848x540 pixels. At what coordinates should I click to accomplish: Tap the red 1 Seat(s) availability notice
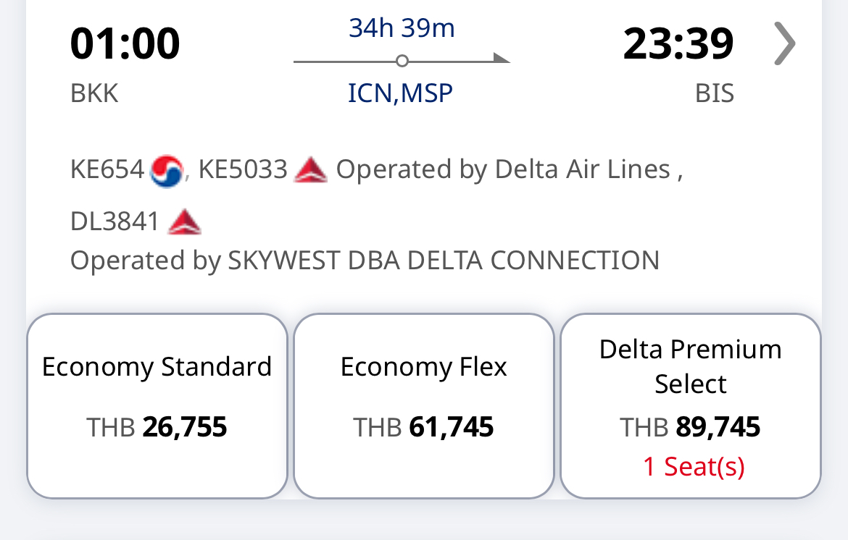(694, 467)
